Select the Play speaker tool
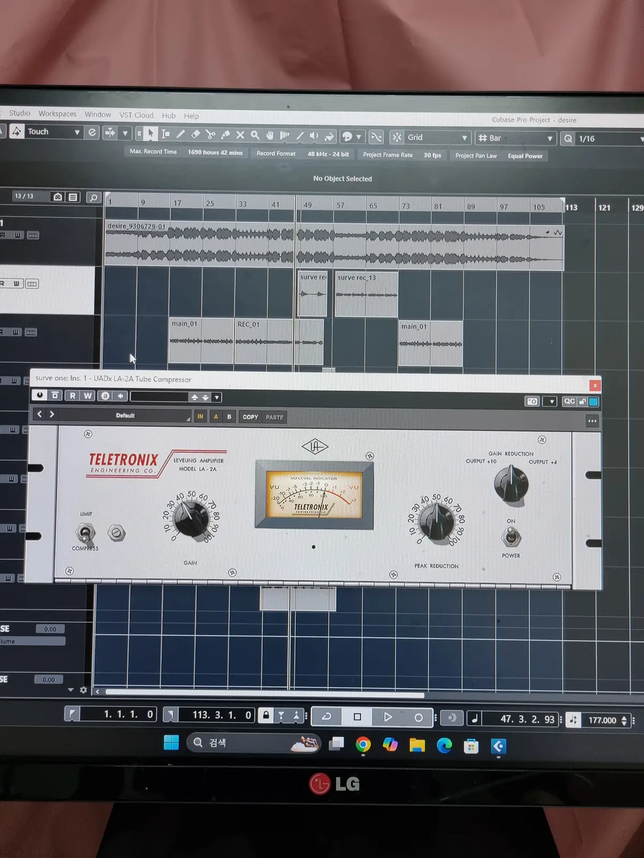The width and height of the screenshot is (644, 858). (314, 136)
